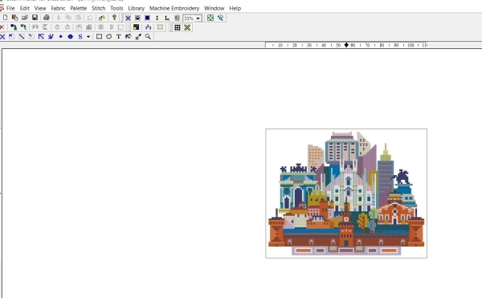The height and width of the screenshot is (298, 482).
Task: Open the Palette menu
Action: 79,8
